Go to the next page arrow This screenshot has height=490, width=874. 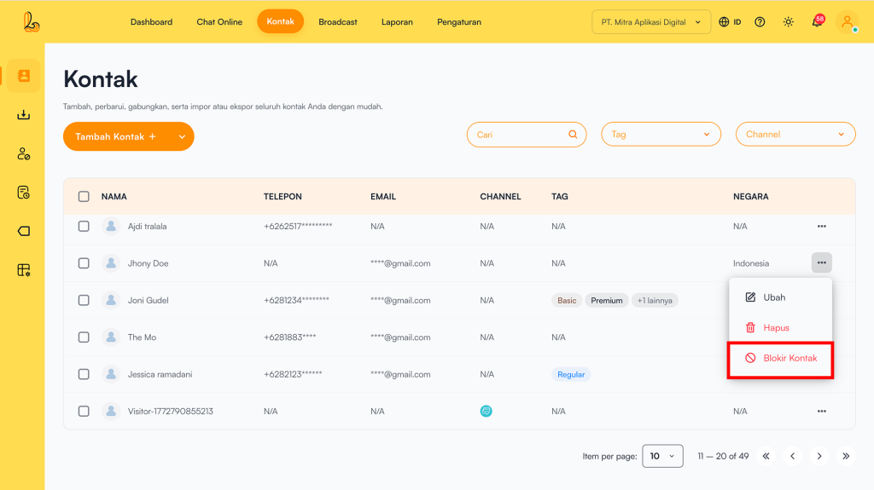point(819,456)
